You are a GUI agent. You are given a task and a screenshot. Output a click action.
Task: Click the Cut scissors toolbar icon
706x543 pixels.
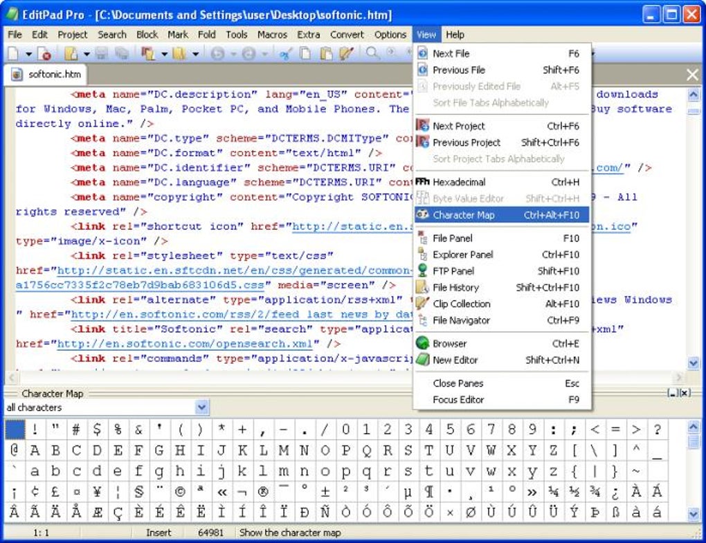285,53
